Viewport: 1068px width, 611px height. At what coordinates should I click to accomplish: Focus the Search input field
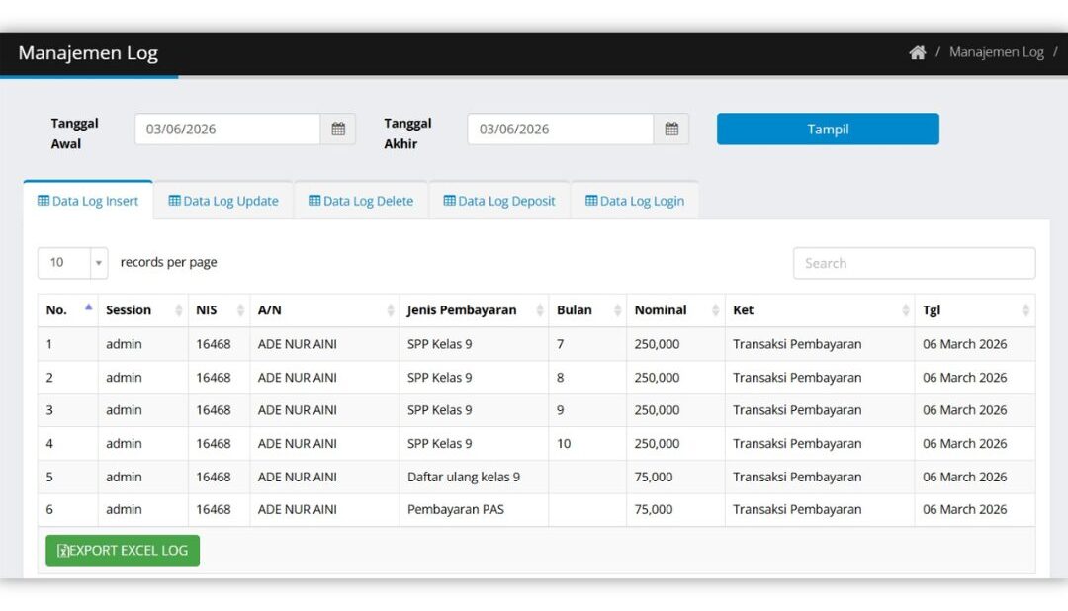coord(914,263)
